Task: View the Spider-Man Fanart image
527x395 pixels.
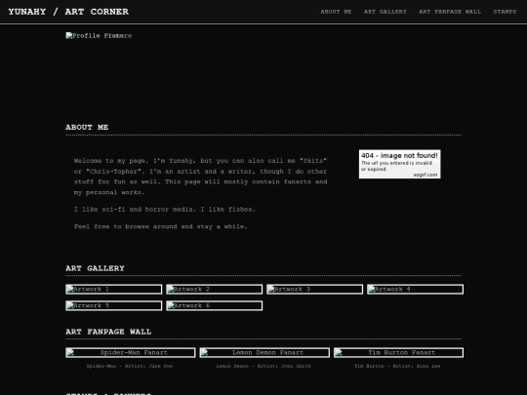Action: [x=131, y=353]
